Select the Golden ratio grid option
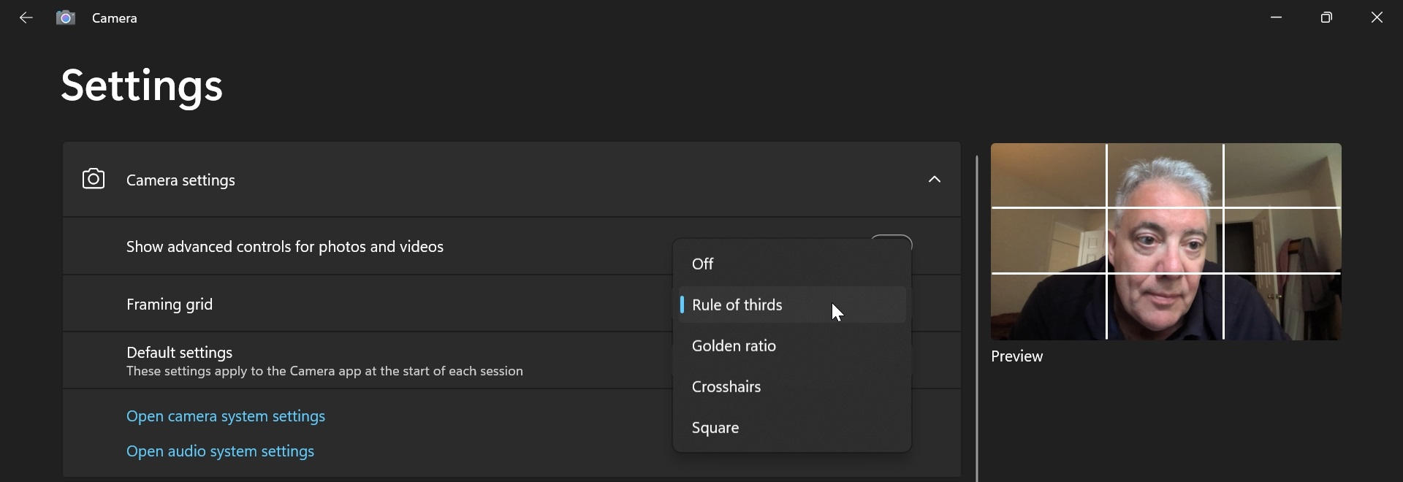This screenshot has height=482, width=1403. 734,346
